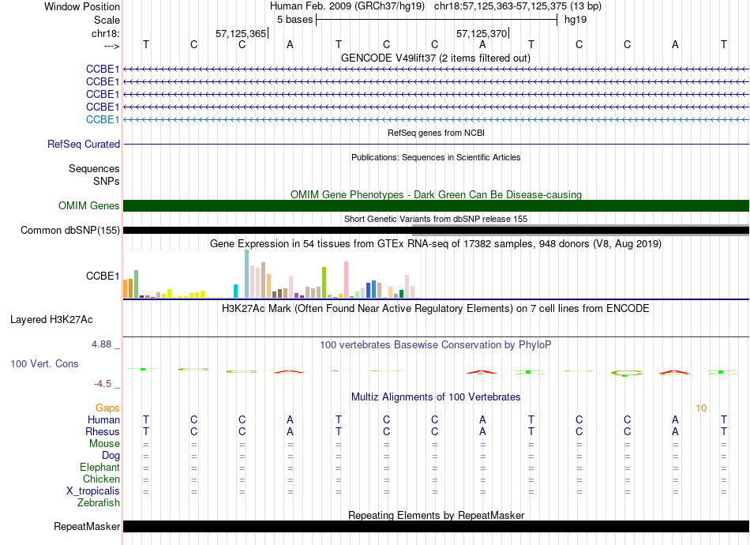Click the 57,125,370 position marker
This screenshot has height=545, width=750.
(x=482, y=33)
